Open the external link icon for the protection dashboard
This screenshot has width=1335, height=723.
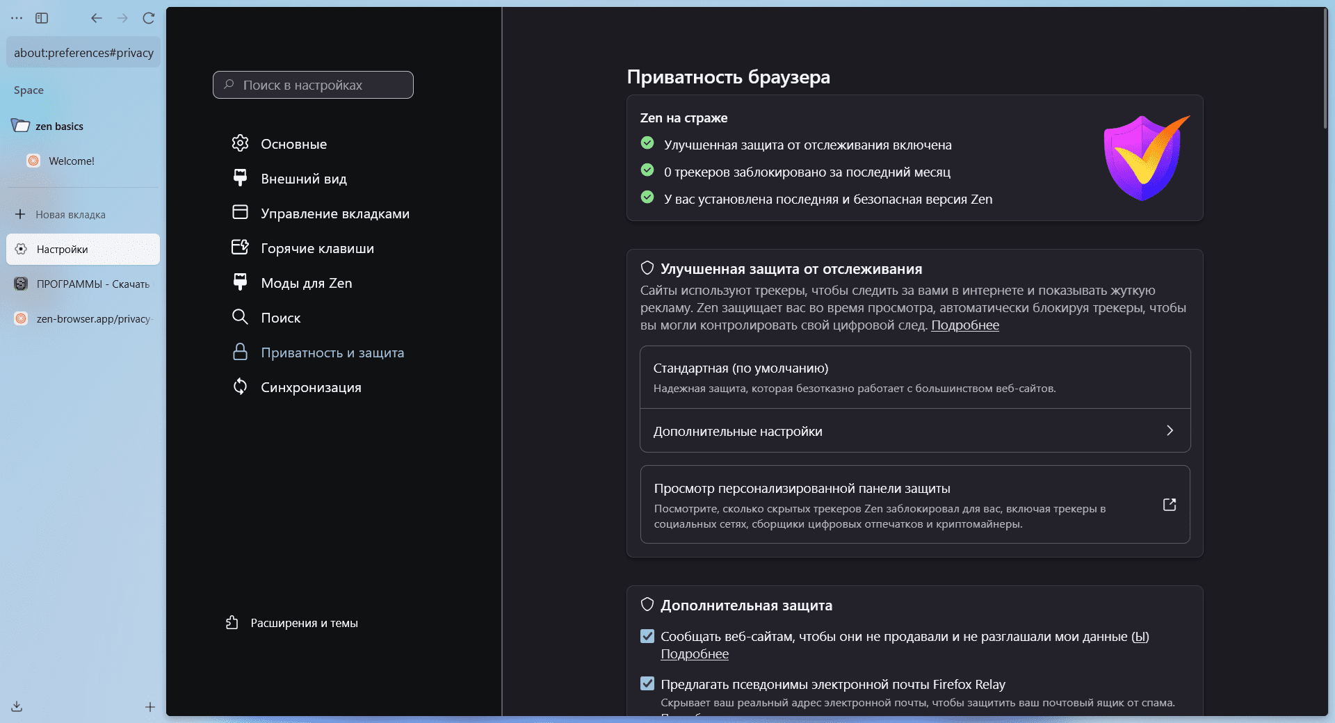tap(1169, 505)
